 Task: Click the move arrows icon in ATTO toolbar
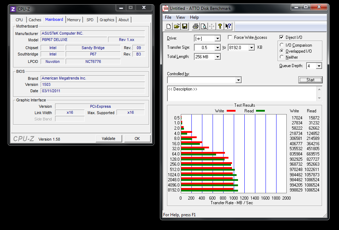pyautogui.click(x=212, y=26)
